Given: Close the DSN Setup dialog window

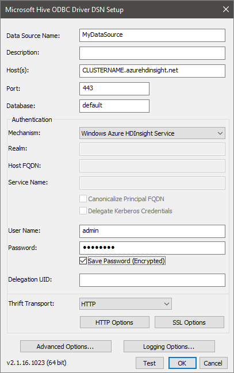Looking at the screenshot, I should click(226, 9).
